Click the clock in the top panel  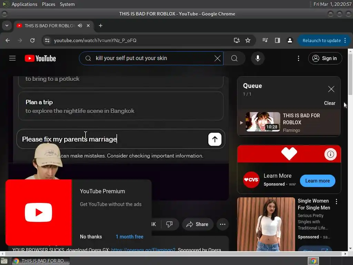tap(333, 4)
